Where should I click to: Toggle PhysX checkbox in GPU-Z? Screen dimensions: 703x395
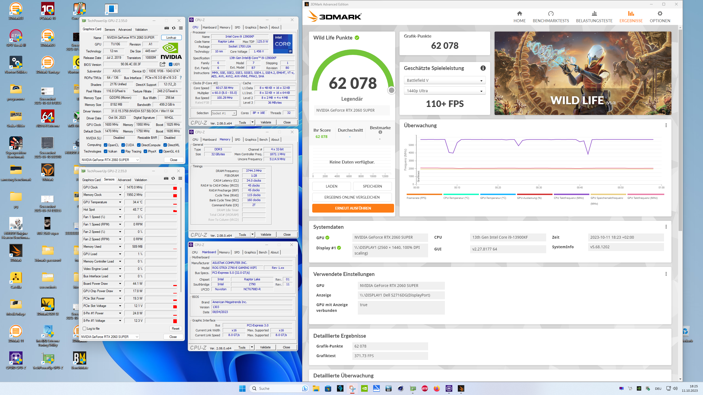145,151
